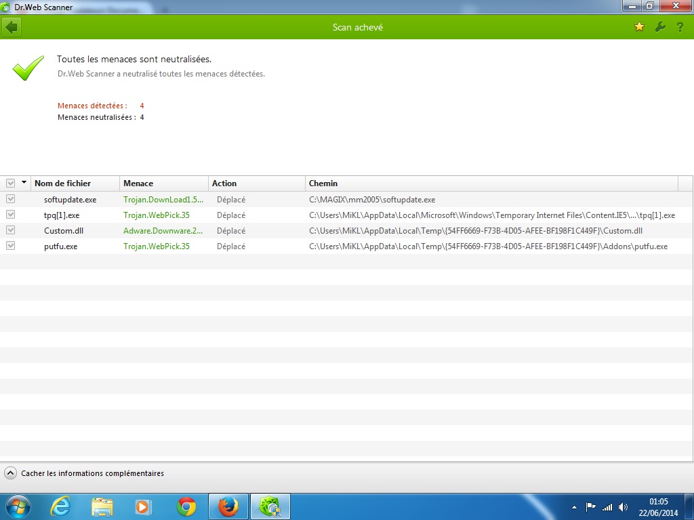
Task: Open dropdown arrow beside select-all checkbox
Action: 24,183
